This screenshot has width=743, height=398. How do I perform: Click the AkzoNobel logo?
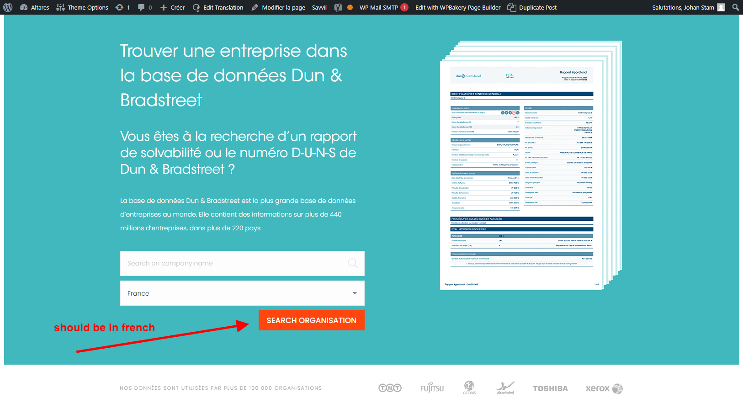pyautogui.click(x=505, y=387)
